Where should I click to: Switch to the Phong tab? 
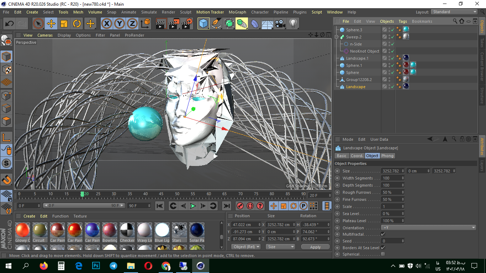(387, 156)
